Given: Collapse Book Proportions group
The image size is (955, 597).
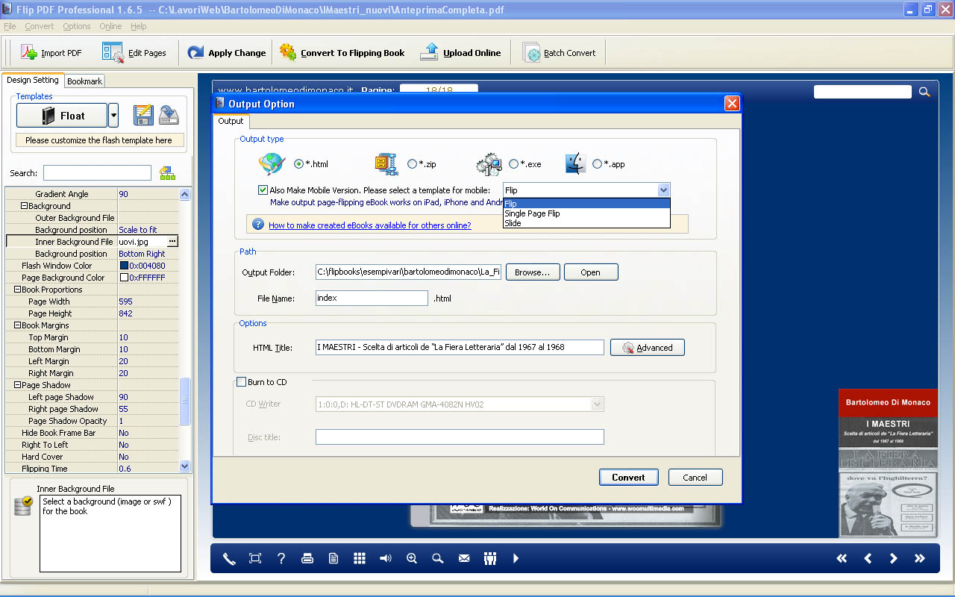Looking at the screenshot, I should (17, 290).
